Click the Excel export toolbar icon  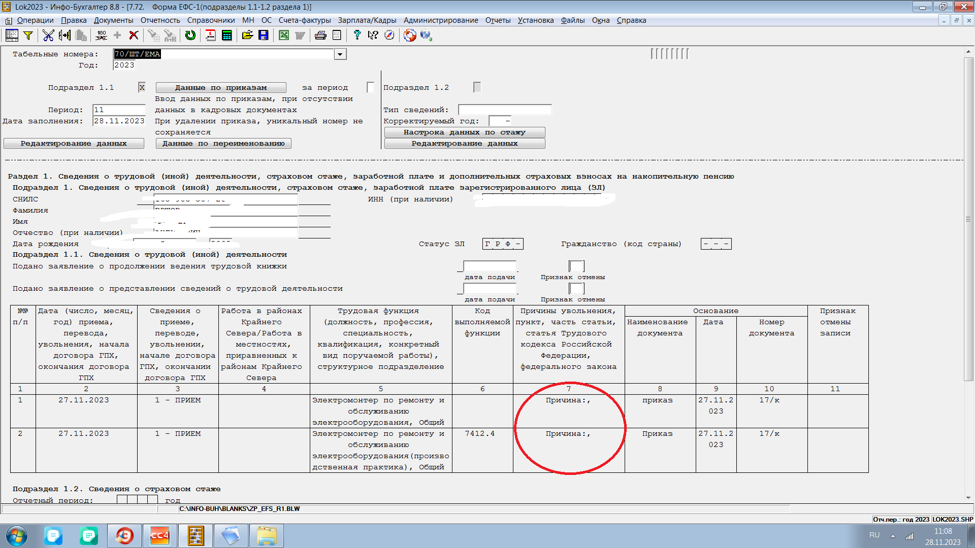click(284, 35)
